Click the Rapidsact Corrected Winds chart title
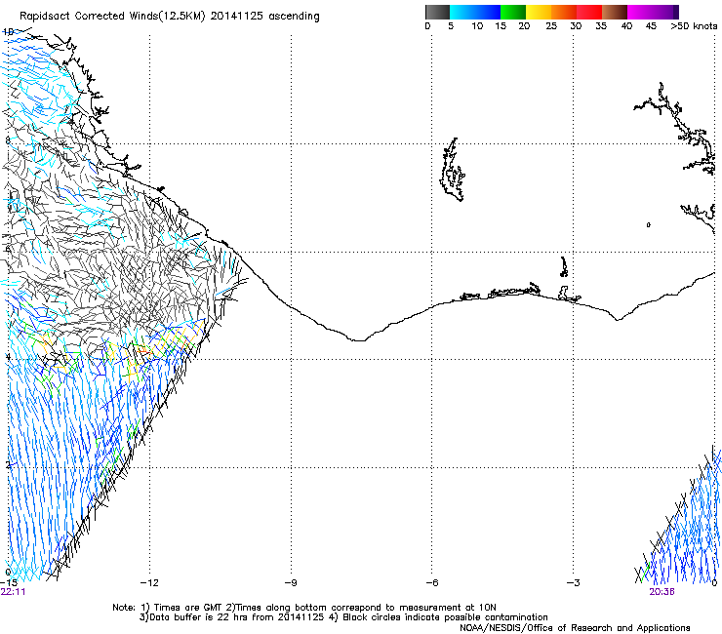Viewport: 722px width, 634px height. 170,17
